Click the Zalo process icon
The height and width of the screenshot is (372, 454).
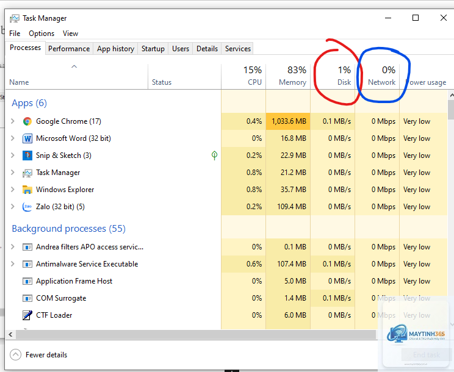click(27, 207)
